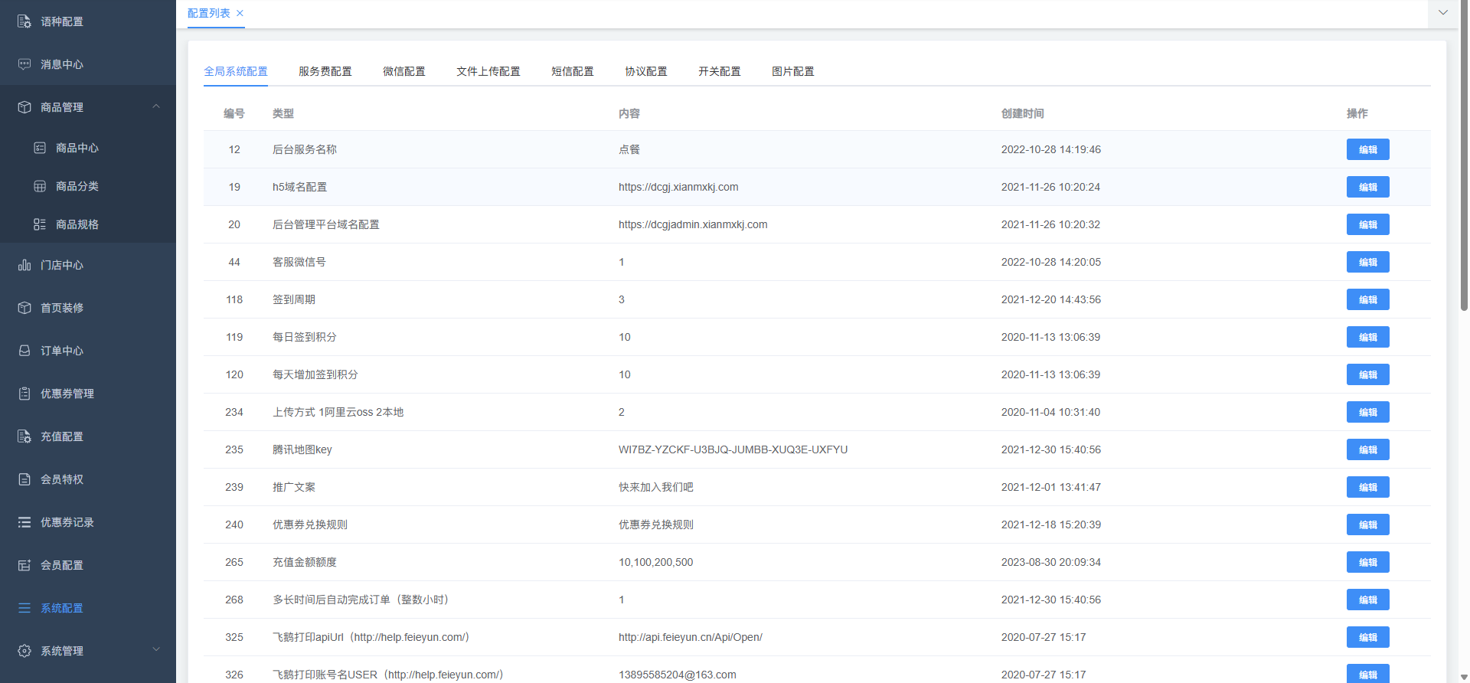Viewport: 1470px width, 683px height.
Task: Collapse the 商品管理 menu chevron
Action: pos(156,106)
